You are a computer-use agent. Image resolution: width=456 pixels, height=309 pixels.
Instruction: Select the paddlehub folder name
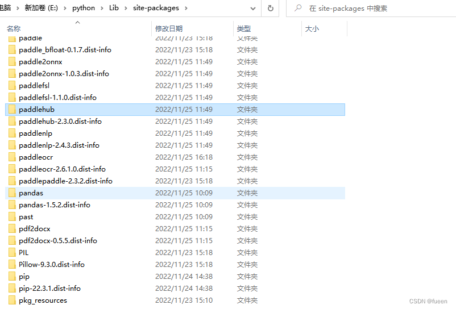pos(36,110)
